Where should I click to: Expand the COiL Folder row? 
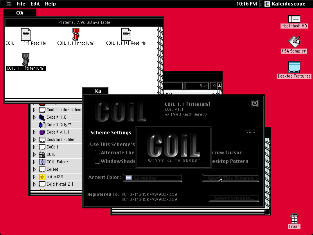[34, 162]
